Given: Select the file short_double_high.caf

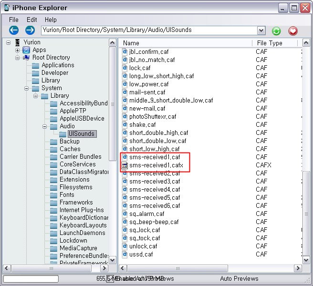Looking at the screenshot, I should (x=159, y=133).
